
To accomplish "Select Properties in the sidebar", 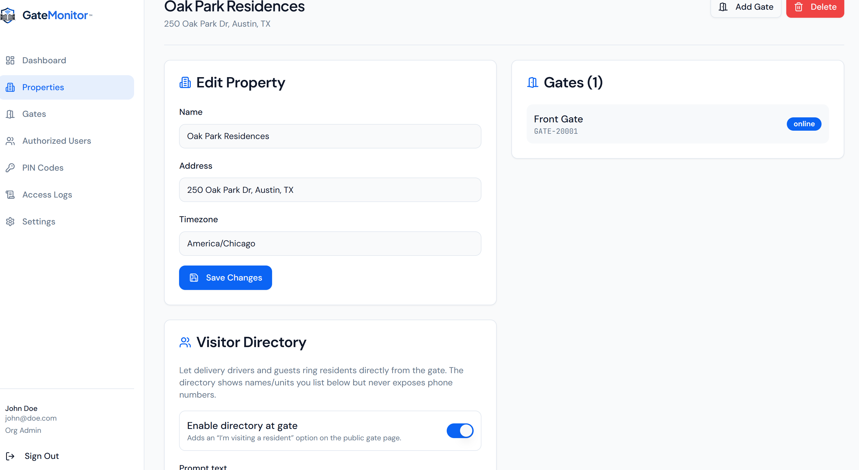I will pyautogui.click(x=67, y=87).
